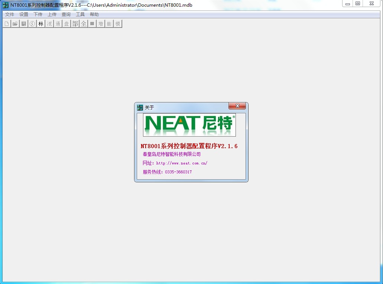Select the 标 (label) toolbar button
The height and width of the screenshot is (284, 383).
pos(40,23)
